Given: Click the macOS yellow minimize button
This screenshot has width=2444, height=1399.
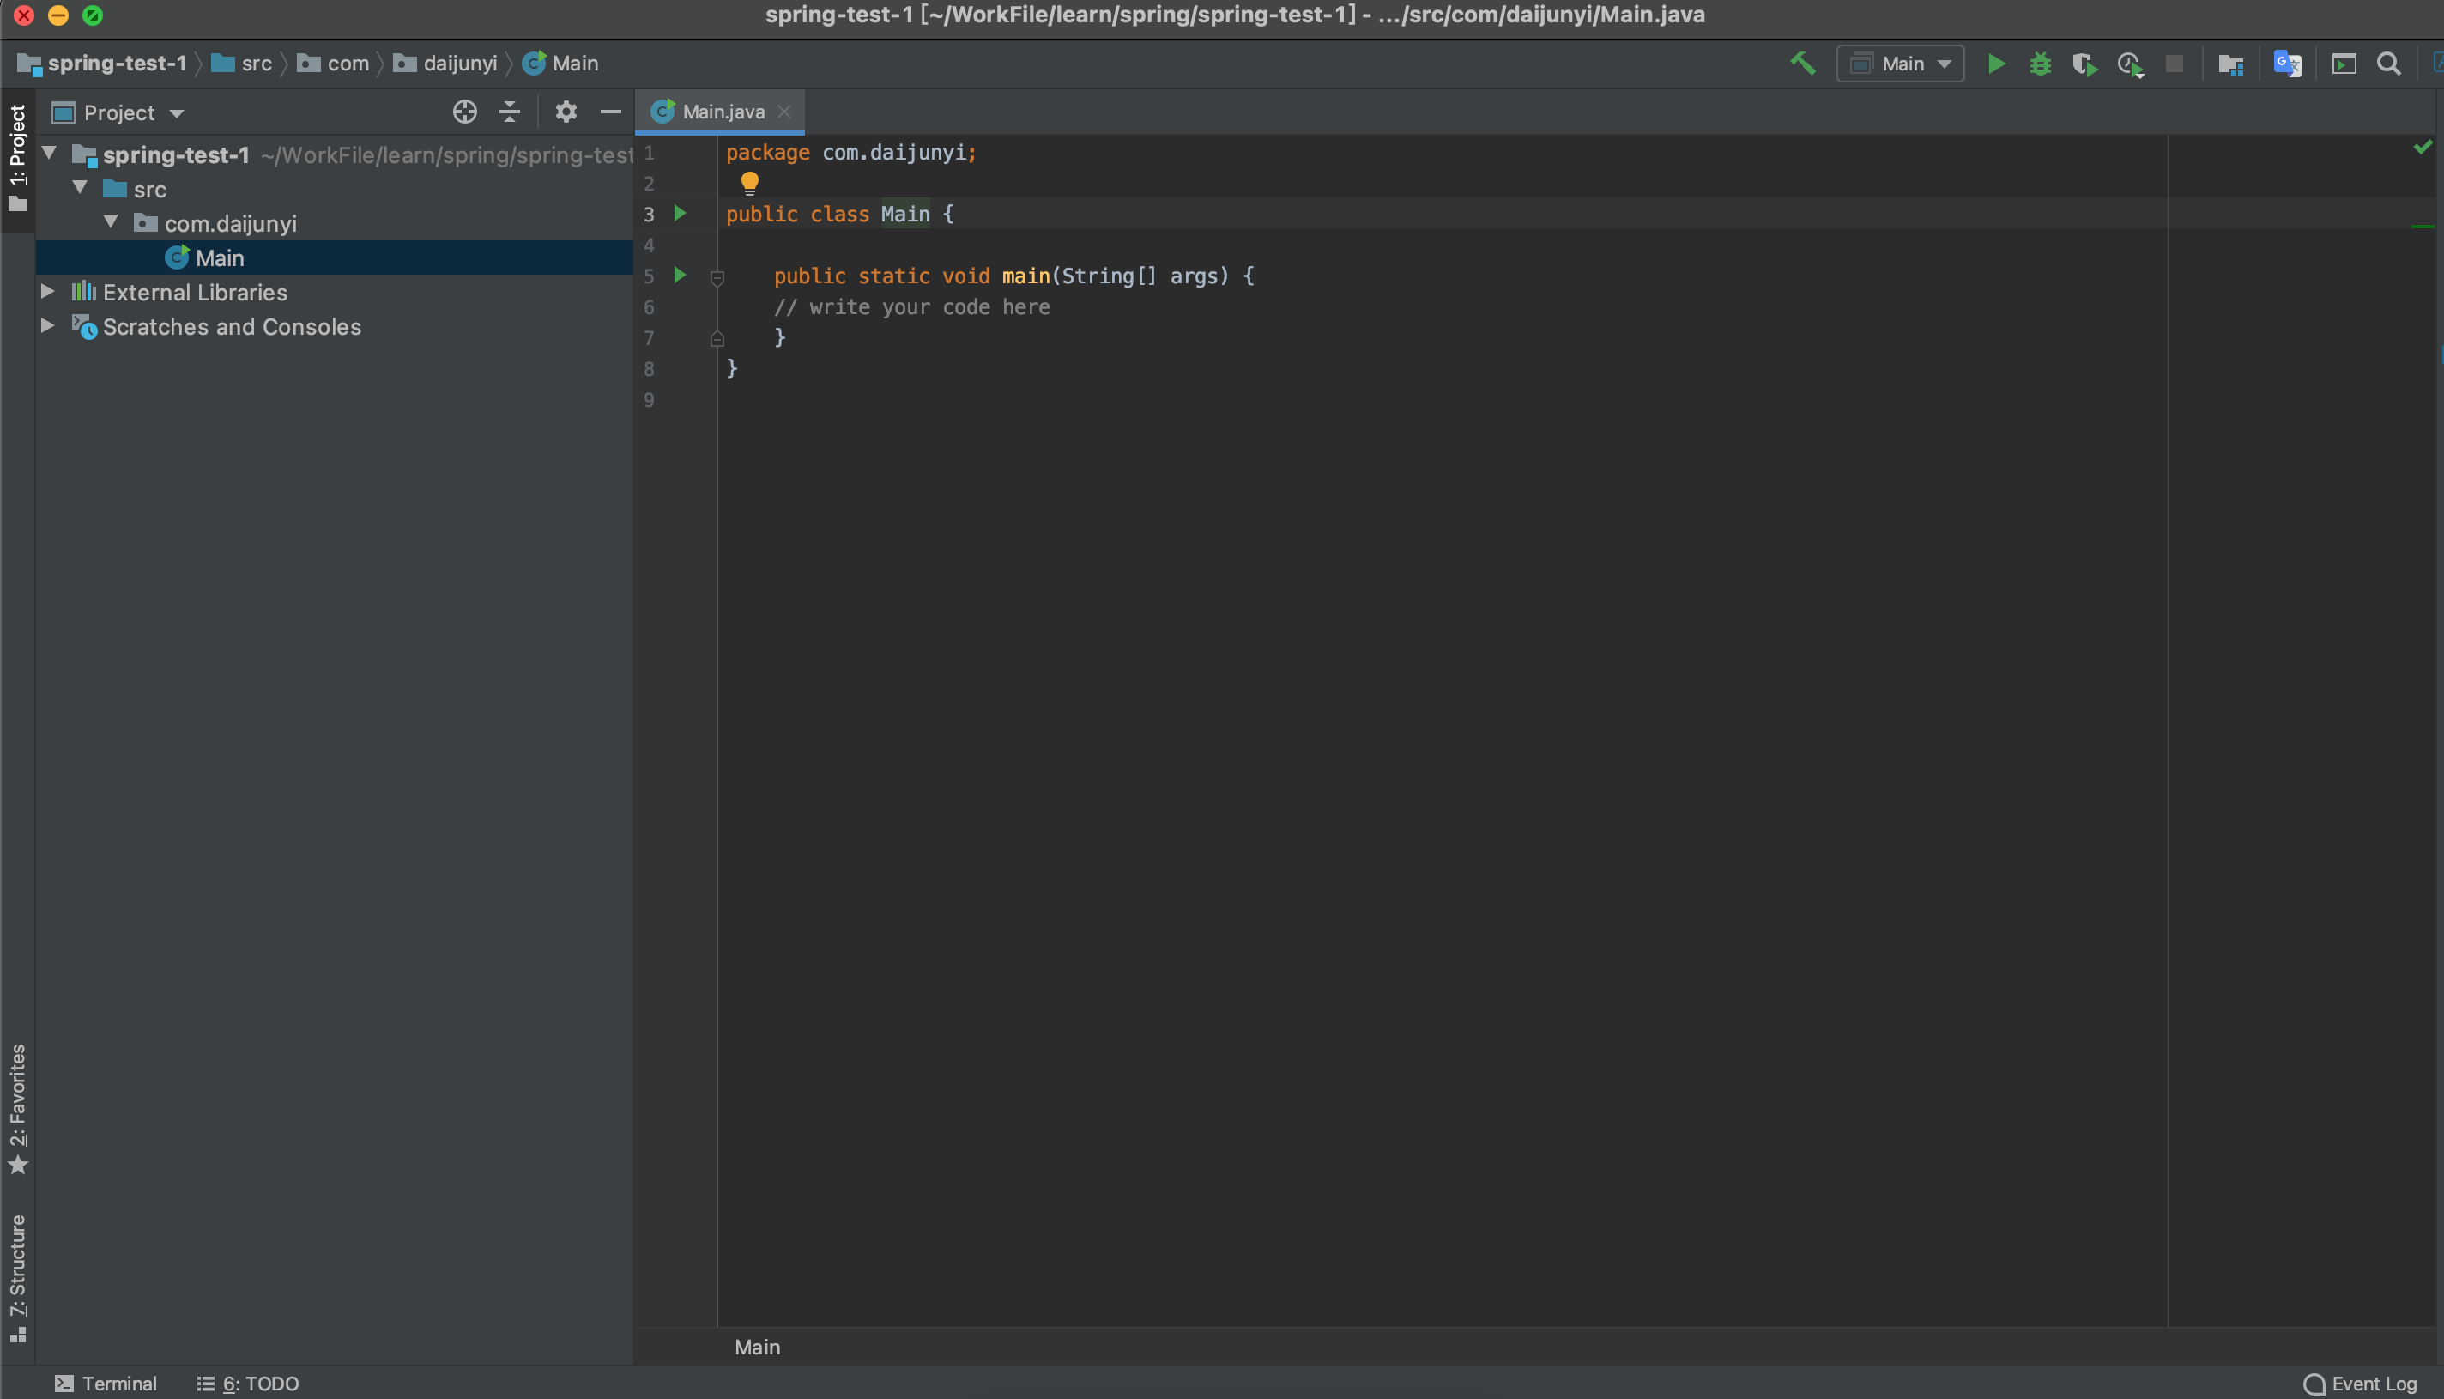Looking at the screenshot, I should pos(57,15).
